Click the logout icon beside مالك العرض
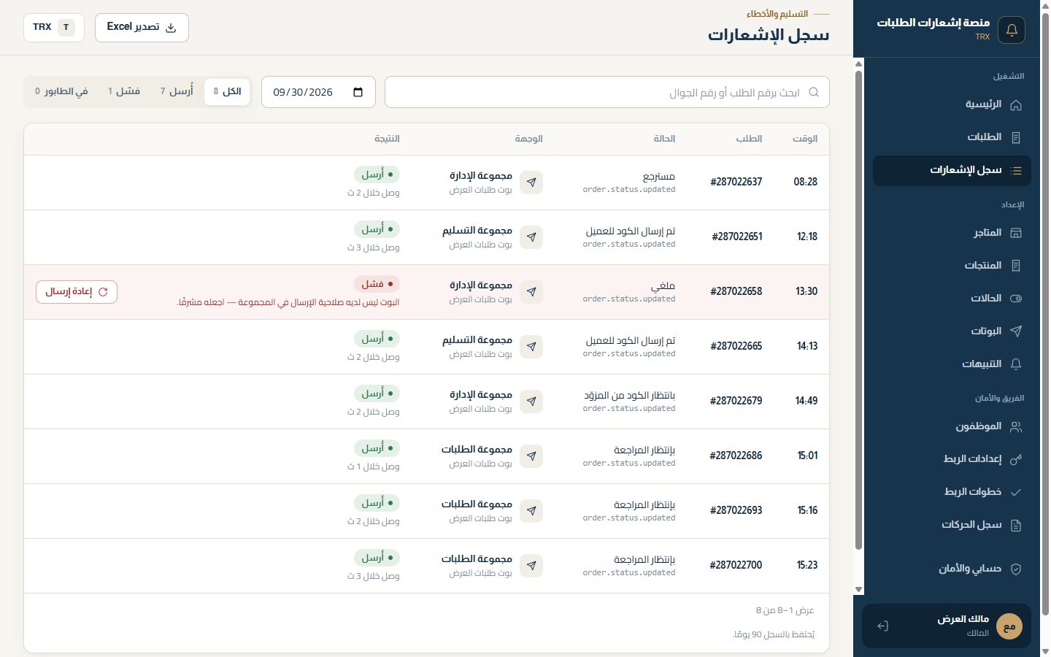 pyautogui.click(x=882, y=626)
